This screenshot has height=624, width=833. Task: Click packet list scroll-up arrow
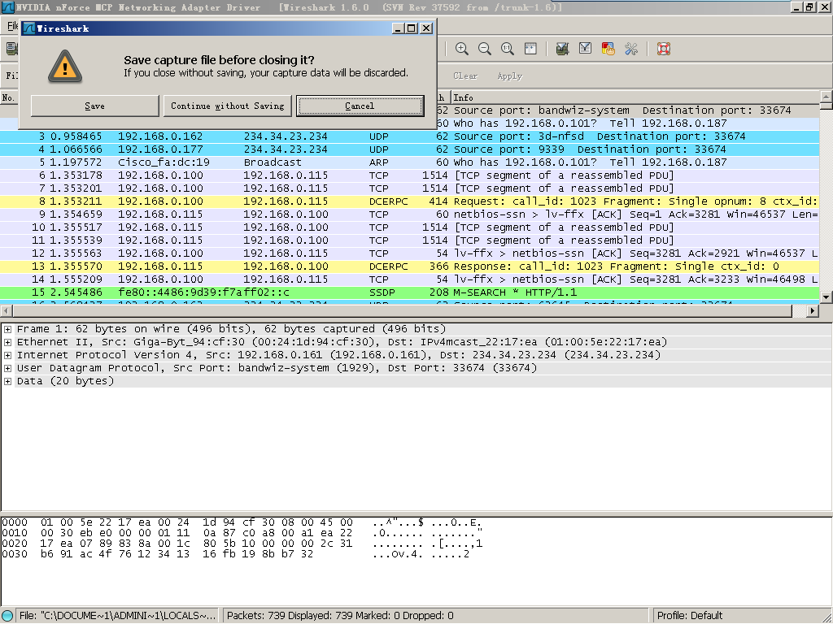826,97
